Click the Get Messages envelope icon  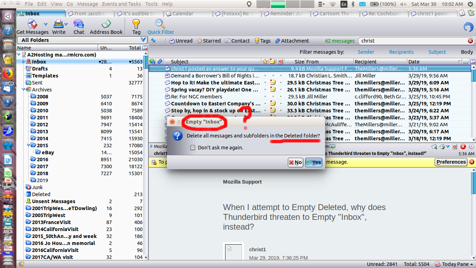pos(32,24)
